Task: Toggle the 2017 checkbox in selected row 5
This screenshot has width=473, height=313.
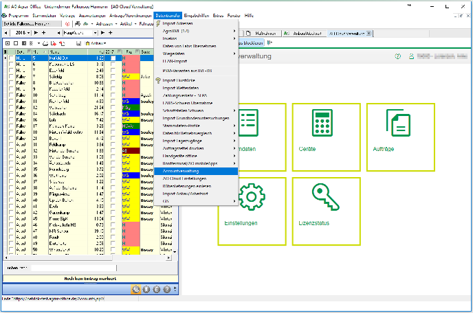Action: 113,58
